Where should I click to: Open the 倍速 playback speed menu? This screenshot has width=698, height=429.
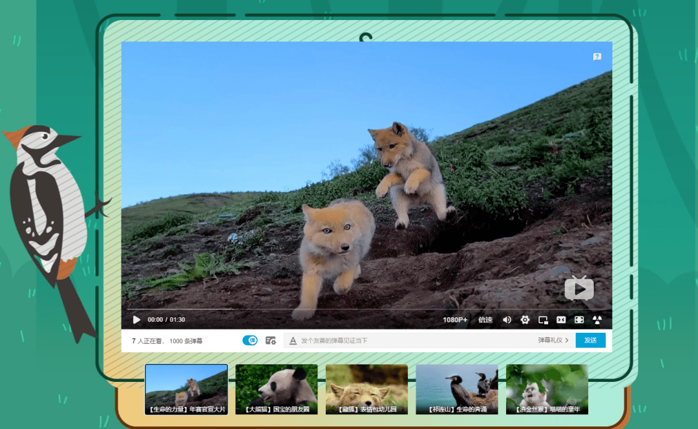pyautogui.click(x=485, y=320)
